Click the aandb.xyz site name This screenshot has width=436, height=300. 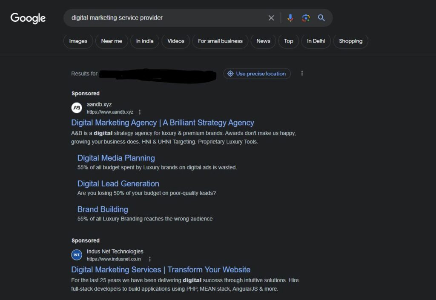tap(99, 104)
